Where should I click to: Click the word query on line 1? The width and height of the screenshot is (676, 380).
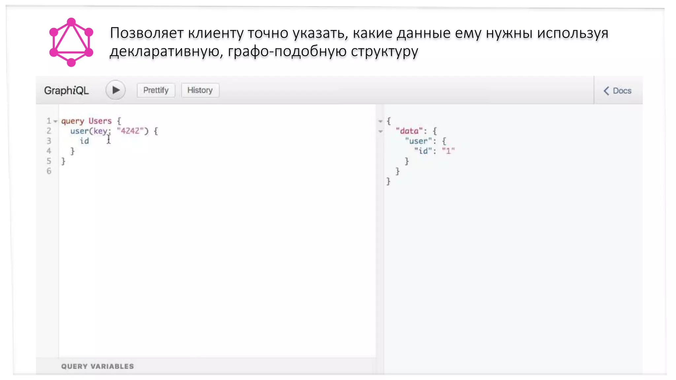[73, 121]
